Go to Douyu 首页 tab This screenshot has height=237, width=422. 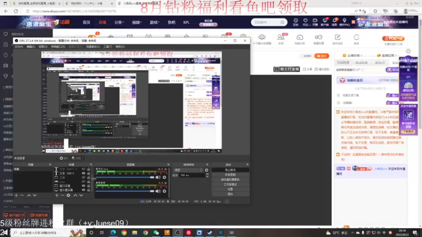click(x=87, y=22)
